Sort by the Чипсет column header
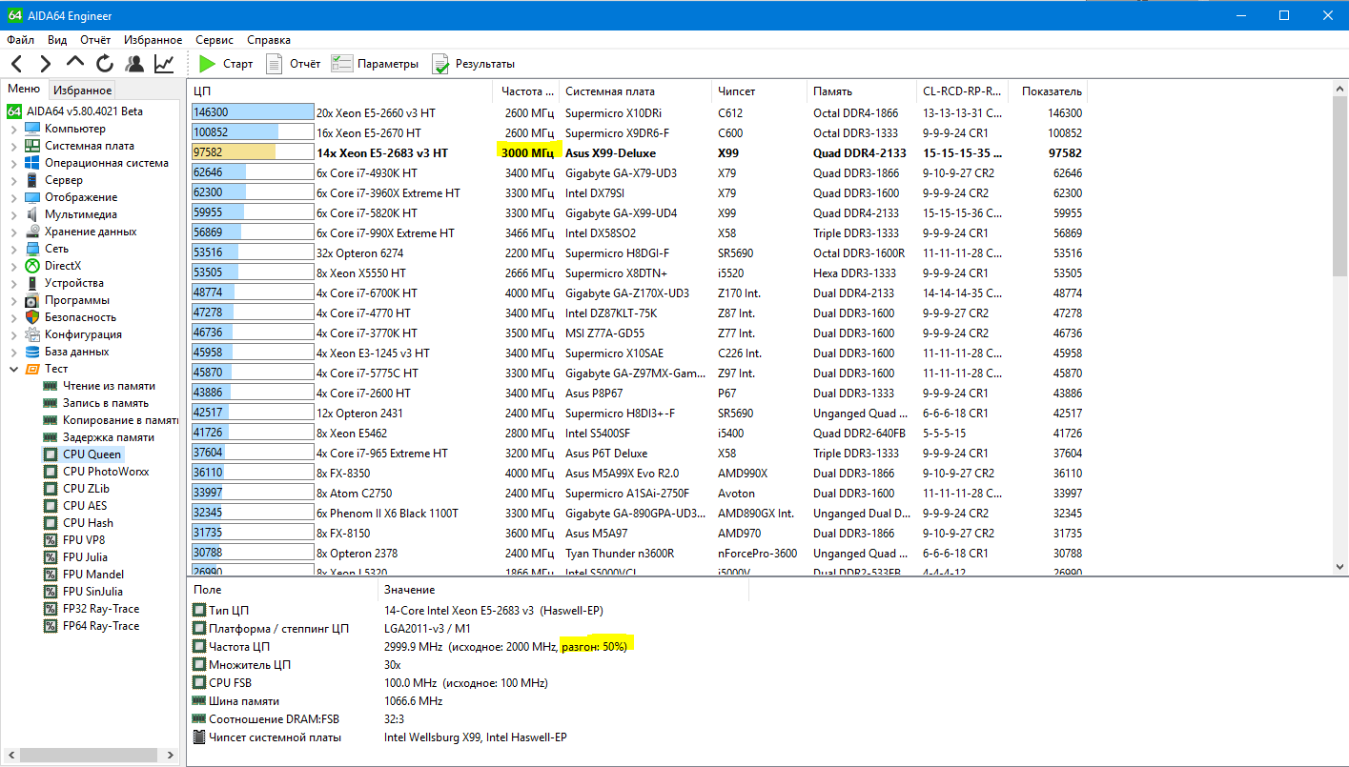Image resolution: width=1349 pixels, height=767 pixels. click(759, 91)
